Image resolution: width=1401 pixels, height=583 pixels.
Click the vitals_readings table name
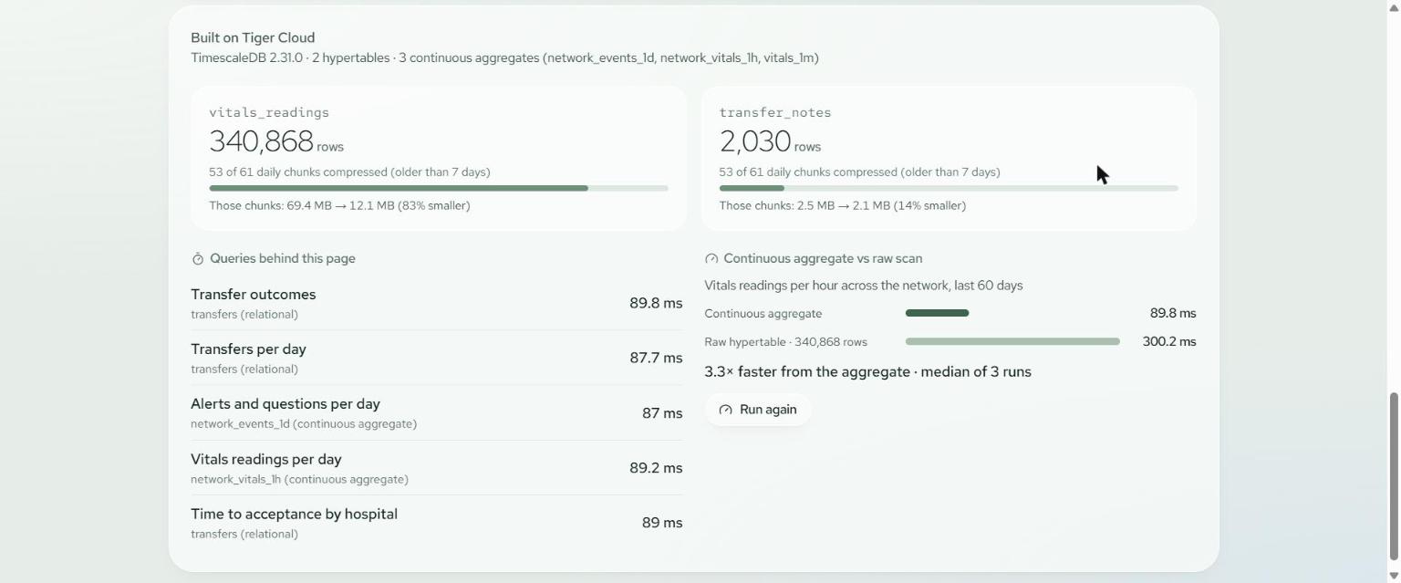(269, 112)
